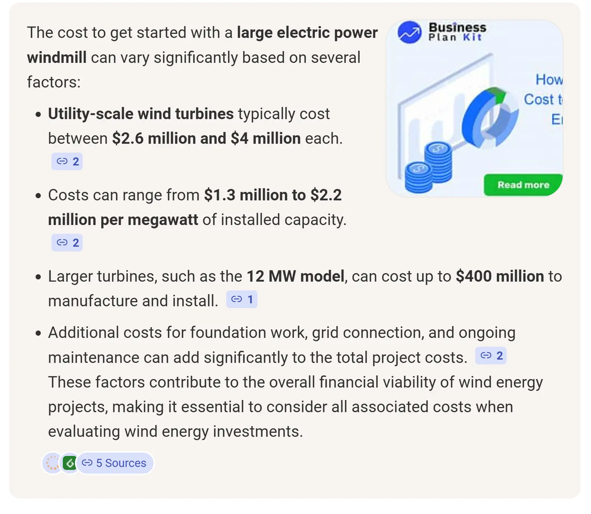Image resolution: width=591 pixels, height=514 pixels.
Task: Click the bold "12 MW model" text
Action: point(295,276)
